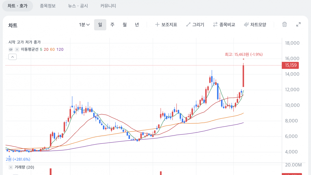The image size is (311, 175).
Task: Go to the 뉴스 · 공시 tab
Action: (78, 6)
